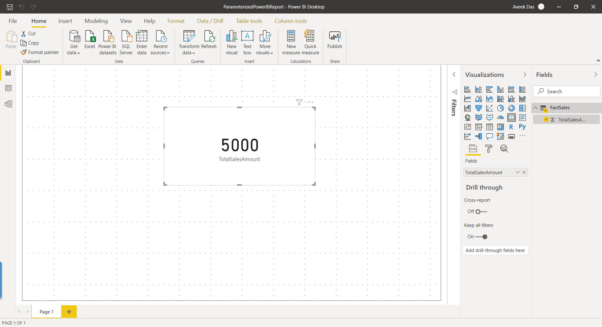Expand the TotalSalesAmount field well dropdown
This screenshot has width=602, height=327.
[x=518, y=172]
